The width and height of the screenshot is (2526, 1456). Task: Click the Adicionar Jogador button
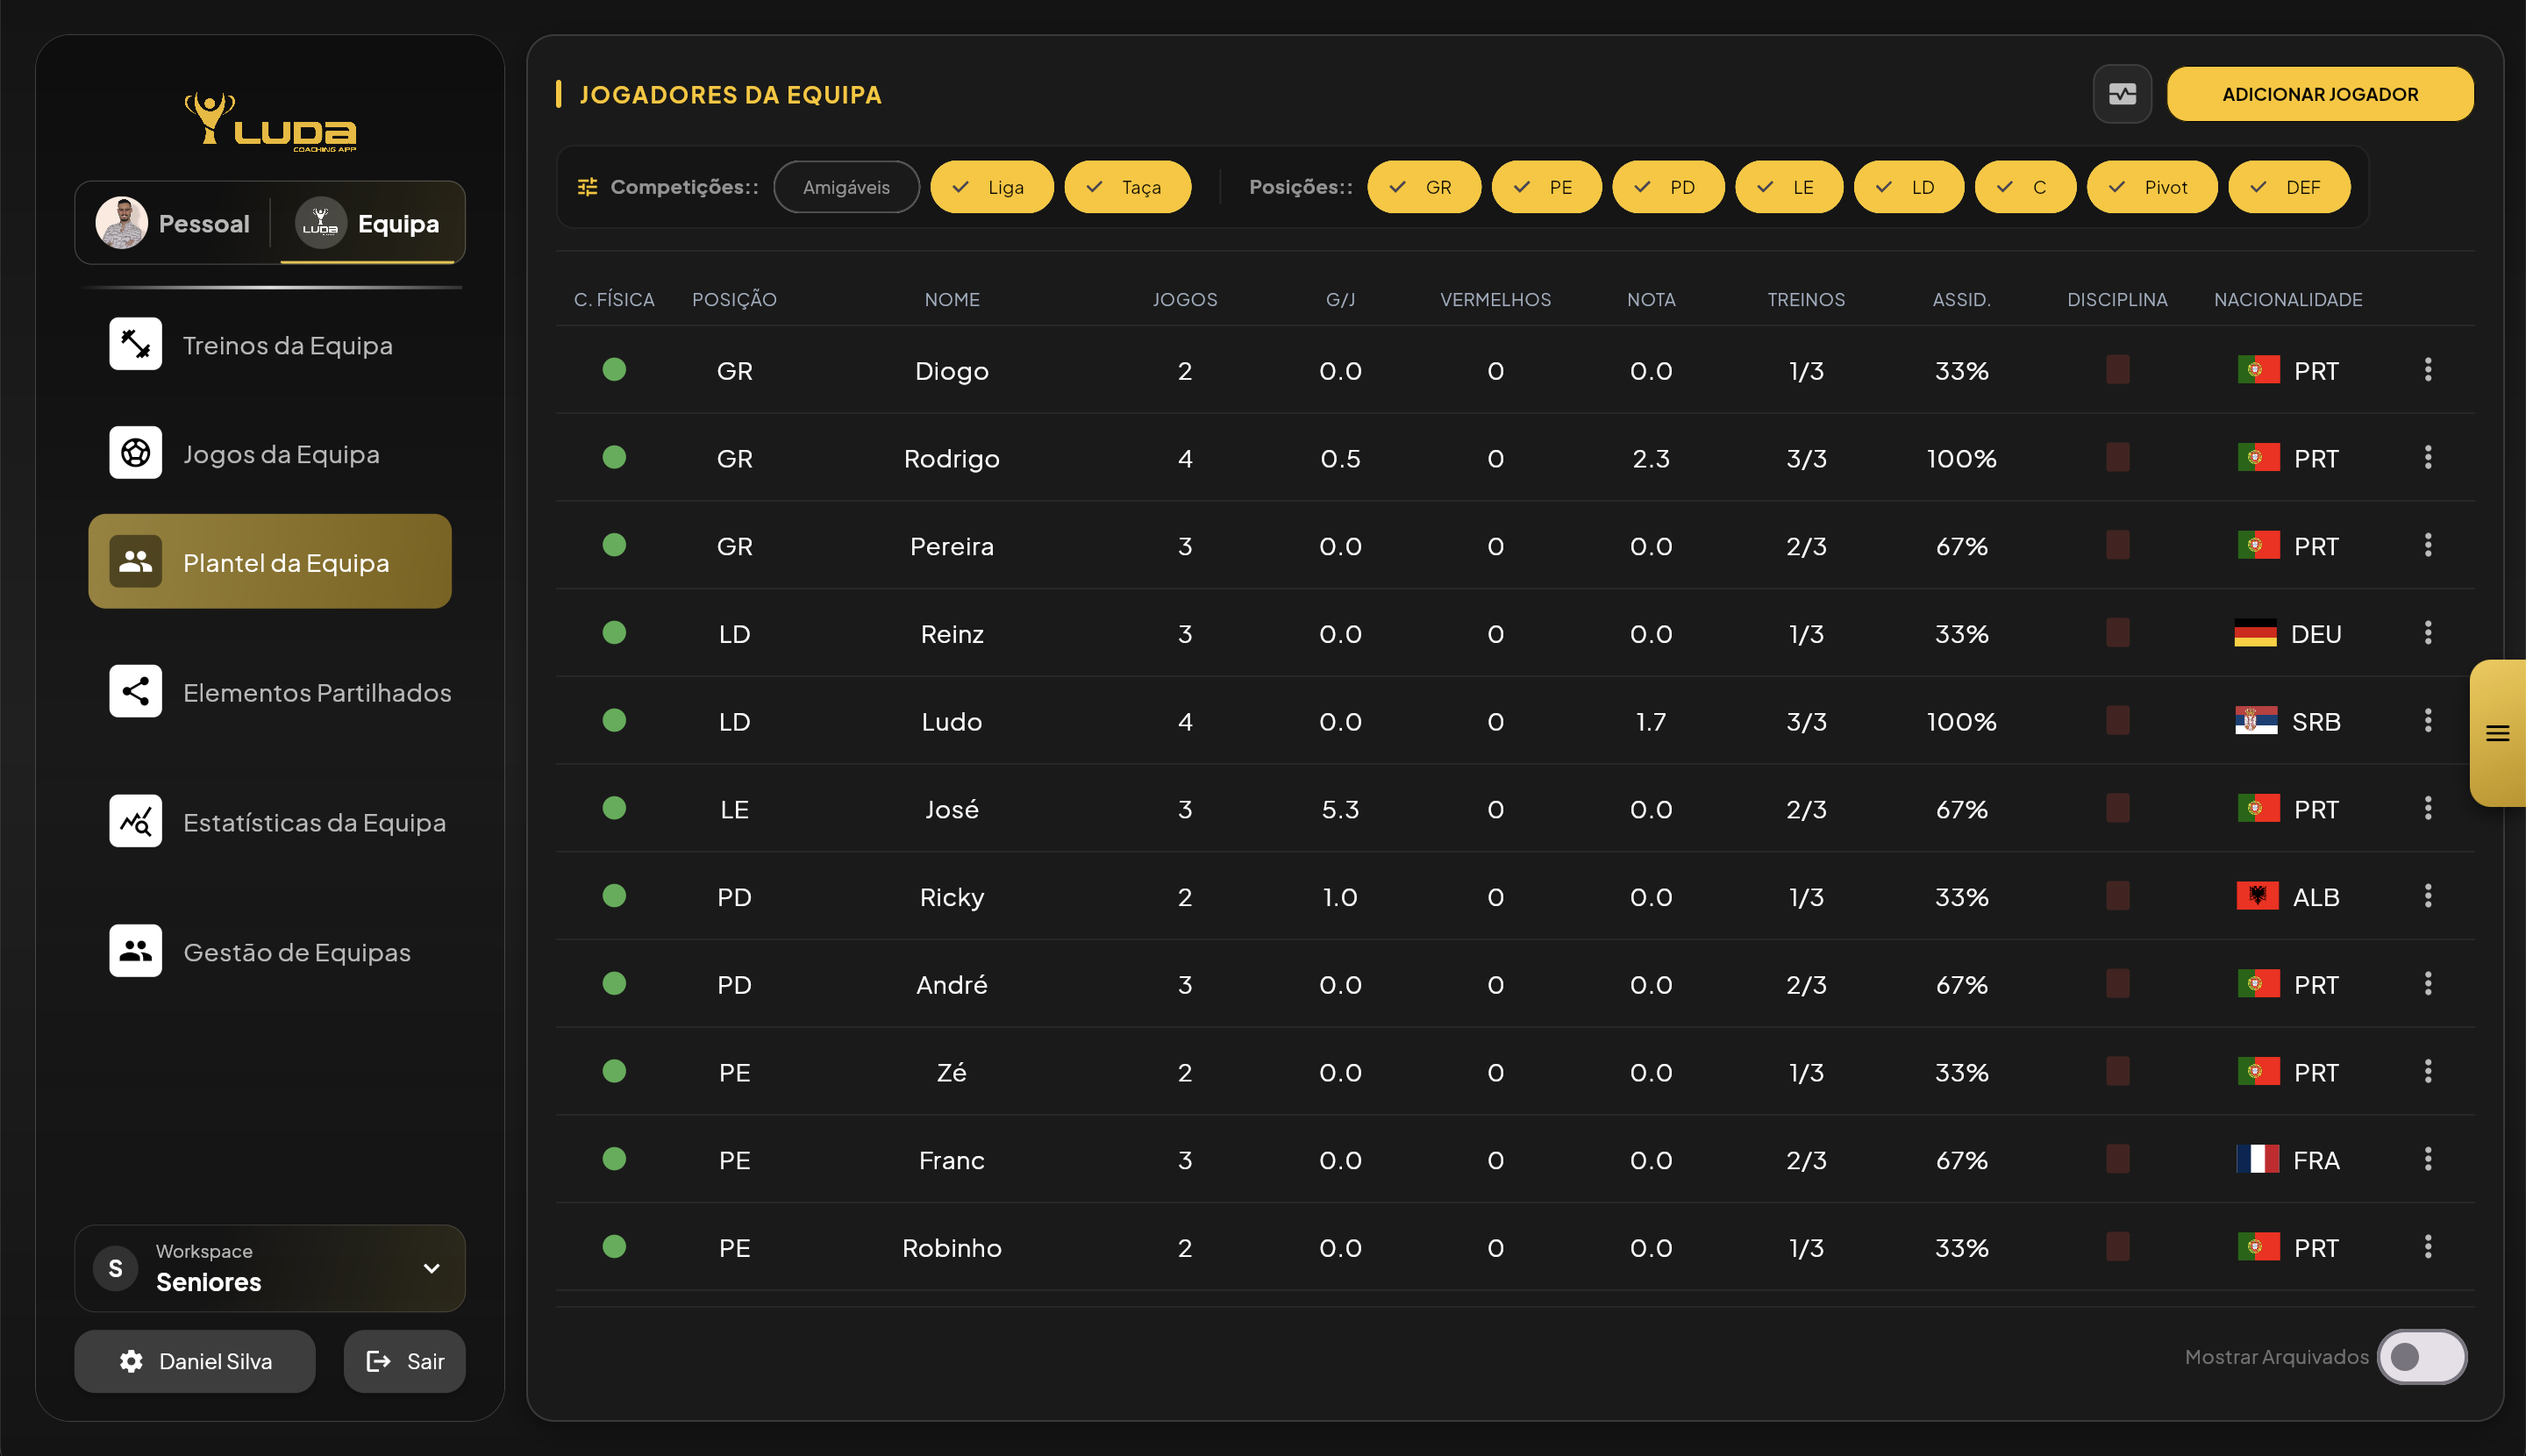[2319, 94]
